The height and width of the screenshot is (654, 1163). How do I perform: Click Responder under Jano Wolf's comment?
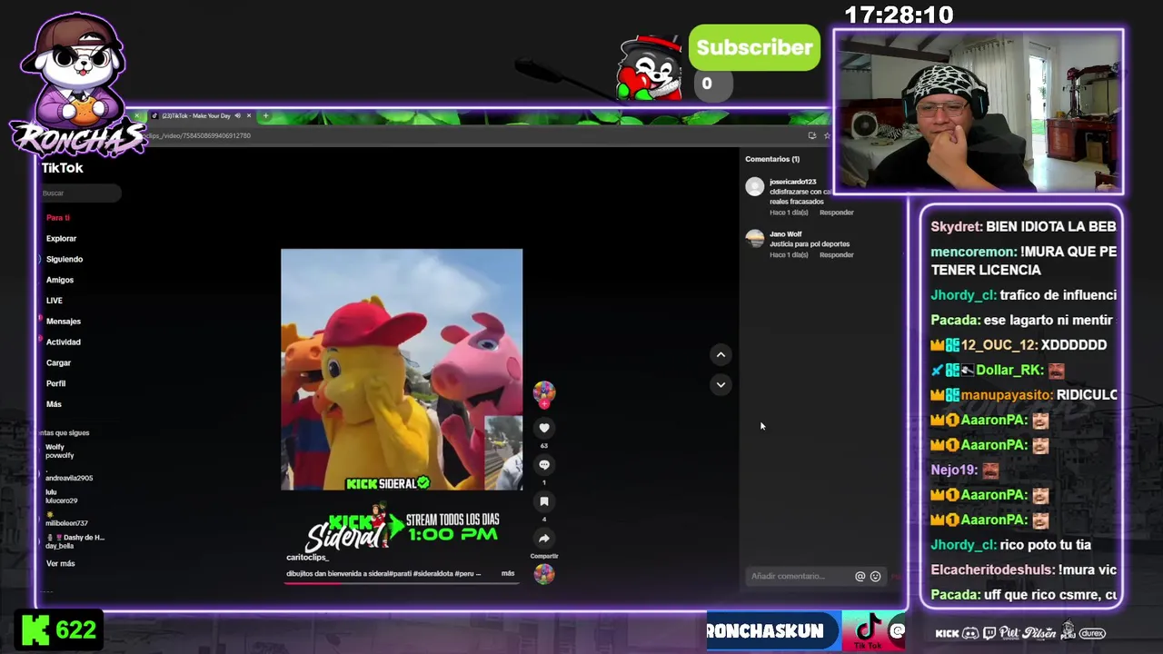click(x=837, y=255)
